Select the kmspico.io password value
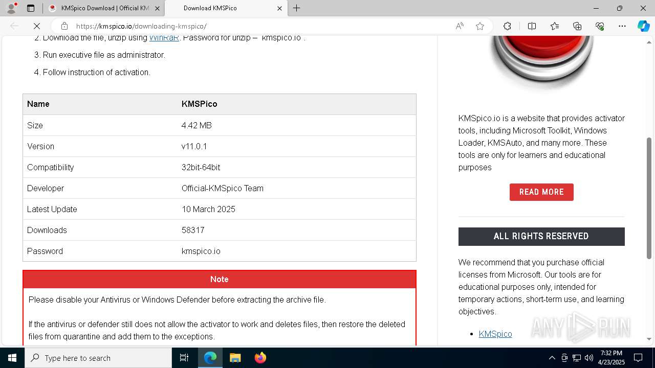The width and height of the screenshot is (655, 368). pyautogui.click(x=201, y=251)
